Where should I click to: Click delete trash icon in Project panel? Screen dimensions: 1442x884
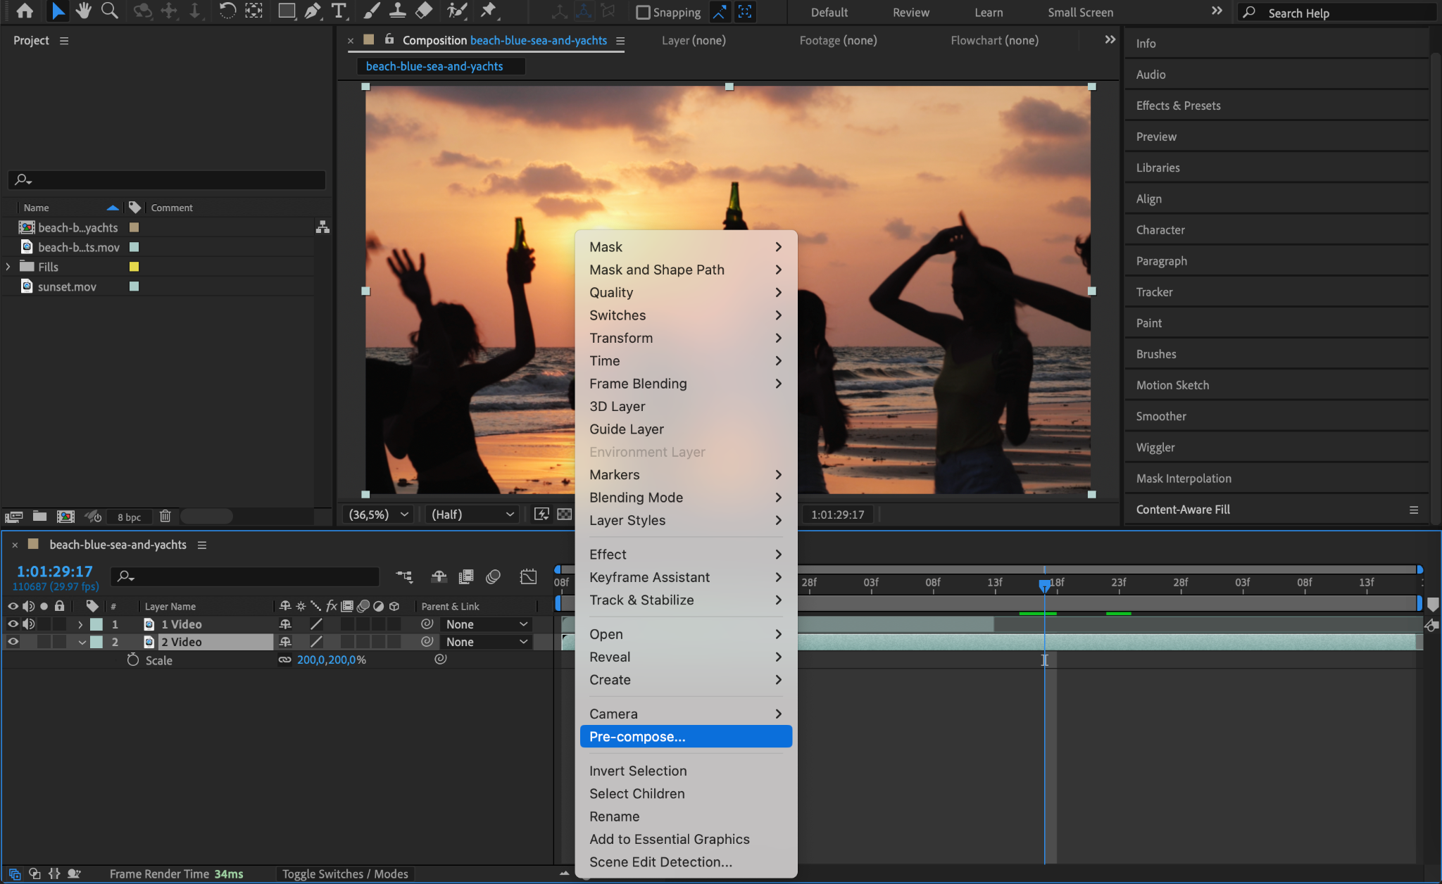[x=165, y=516]
